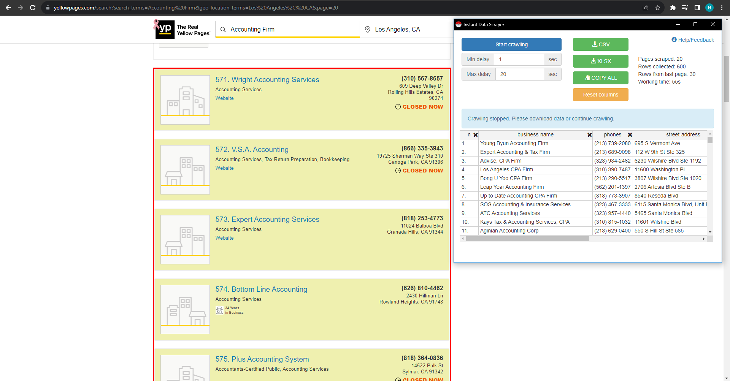Screen dimensions: 730x381
Task: Select the street-address column header
Action: click(683, 135)
